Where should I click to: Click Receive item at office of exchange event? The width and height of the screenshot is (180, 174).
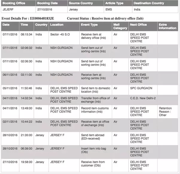pos(96,125)
